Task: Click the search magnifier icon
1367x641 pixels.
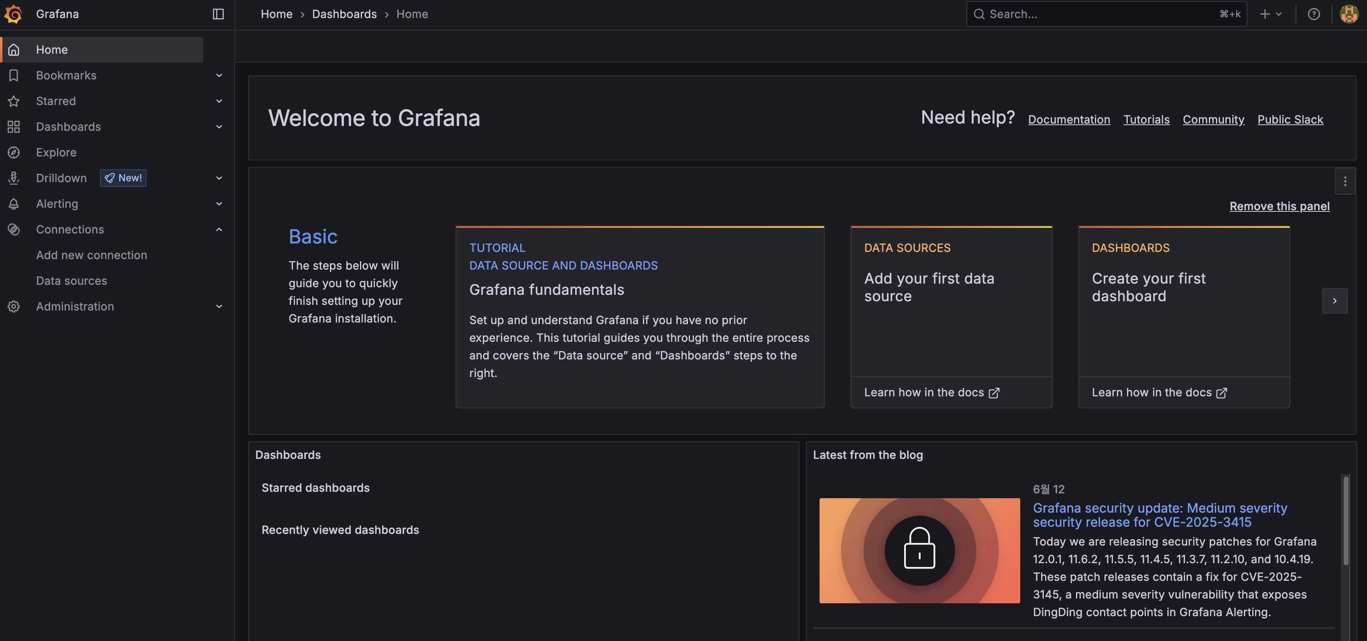Action: coord(979,14)
